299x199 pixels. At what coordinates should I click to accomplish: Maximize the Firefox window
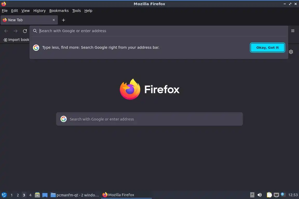pos(290,4)
